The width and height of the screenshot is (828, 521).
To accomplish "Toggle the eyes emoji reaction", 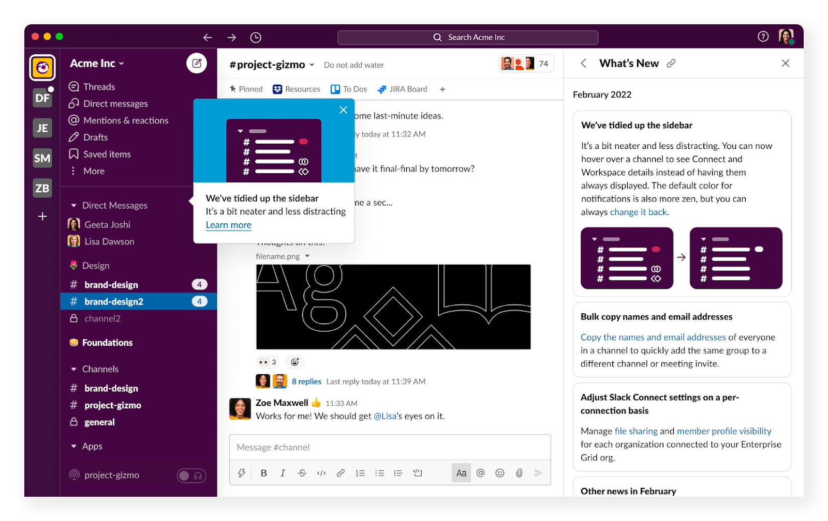I will click(x=268, y=362).
